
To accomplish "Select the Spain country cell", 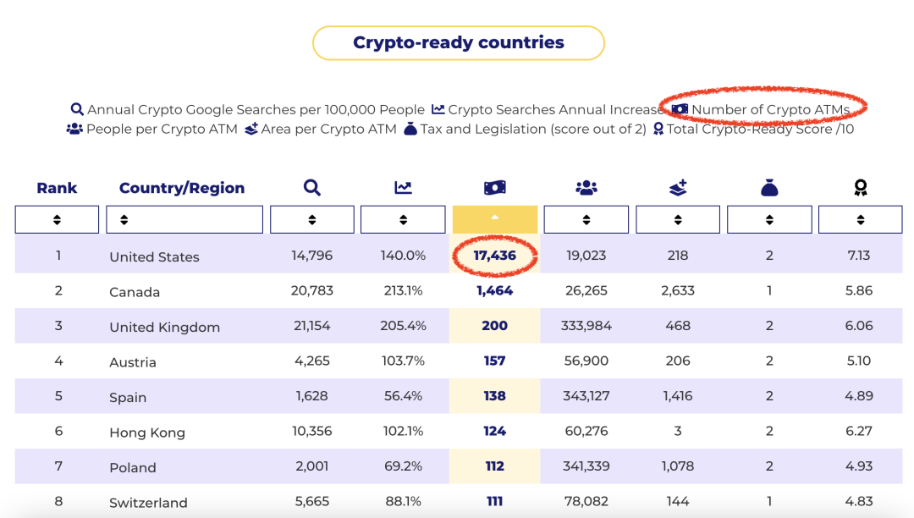I will [x=128, y=397].
